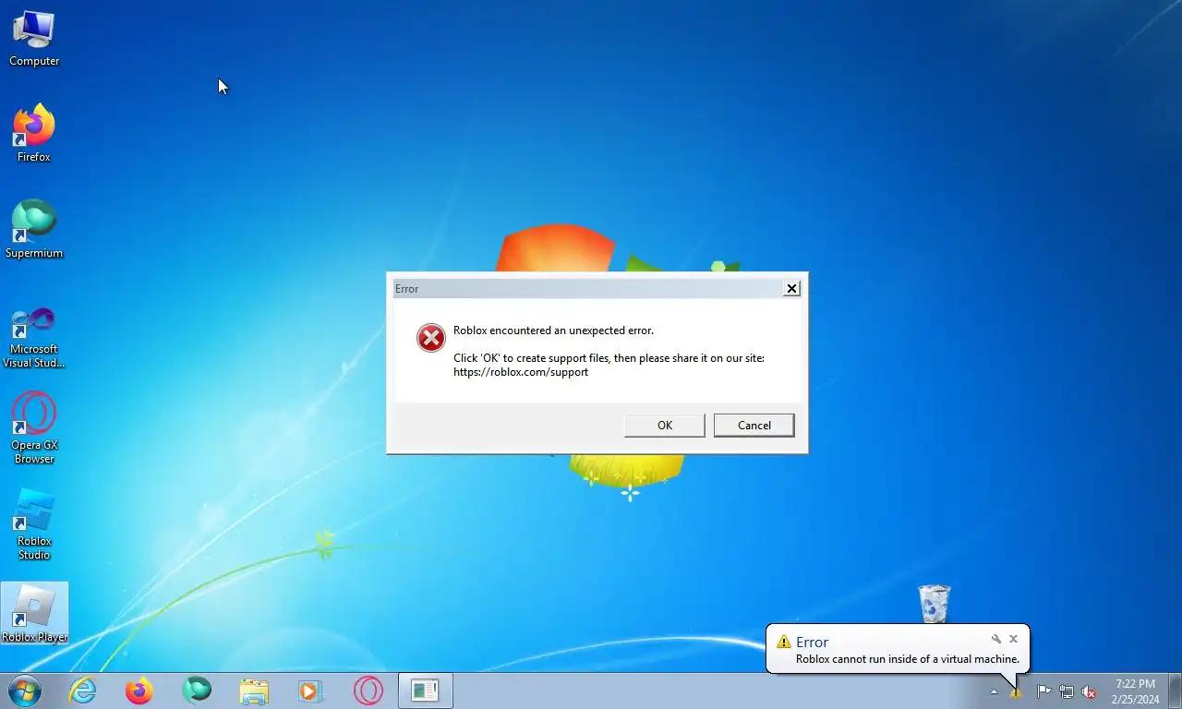Image resolution: width=1182 pixels, height=709 pixels.
Task: Show hidden system tray icons
Action: (994, 691)
